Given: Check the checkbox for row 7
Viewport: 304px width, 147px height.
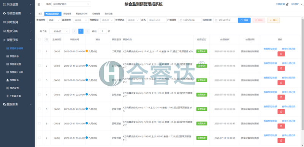Looking at the screenshot, I should pos(40,137).
